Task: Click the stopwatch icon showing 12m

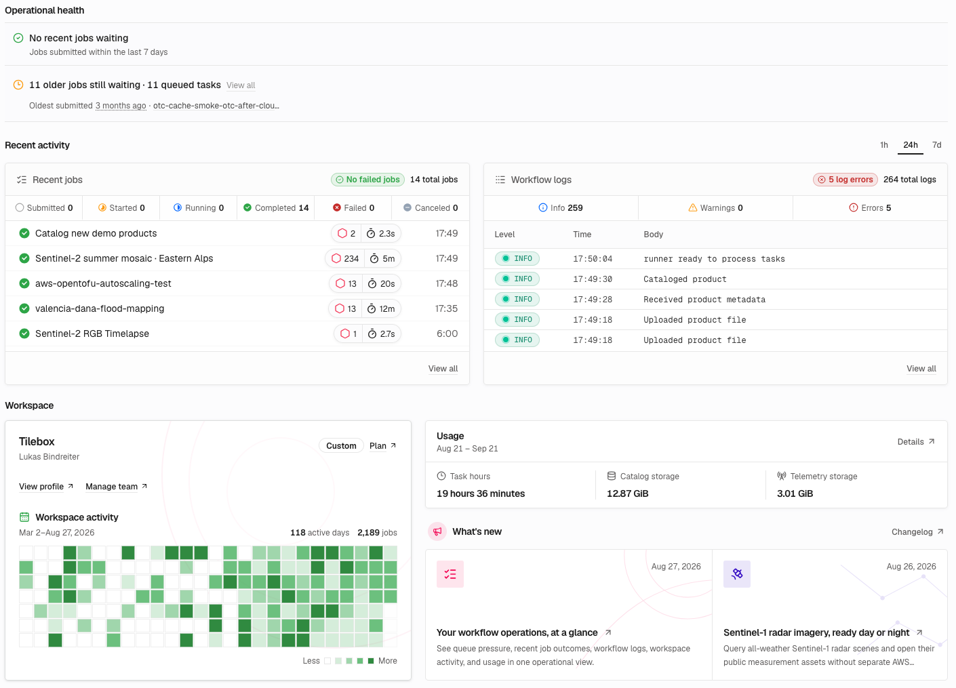Action: click(x=372, y=308)
